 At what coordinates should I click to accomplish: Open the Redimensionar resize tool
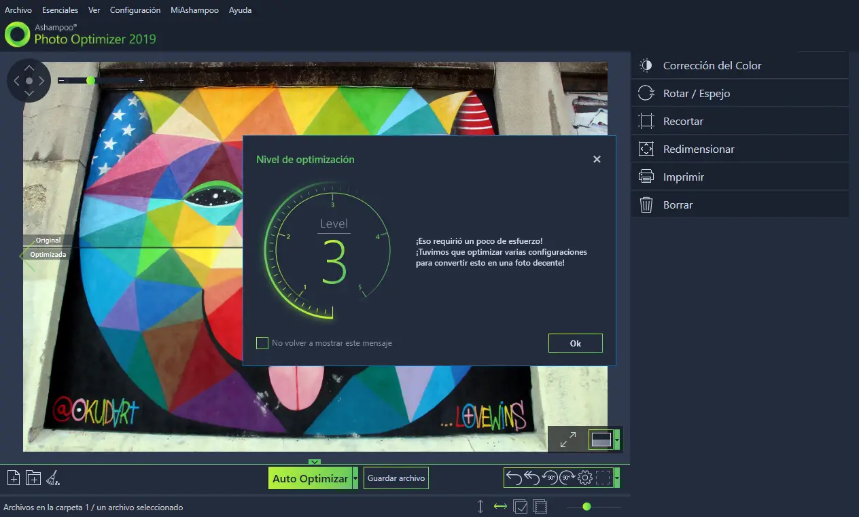(x=740, y=149)
